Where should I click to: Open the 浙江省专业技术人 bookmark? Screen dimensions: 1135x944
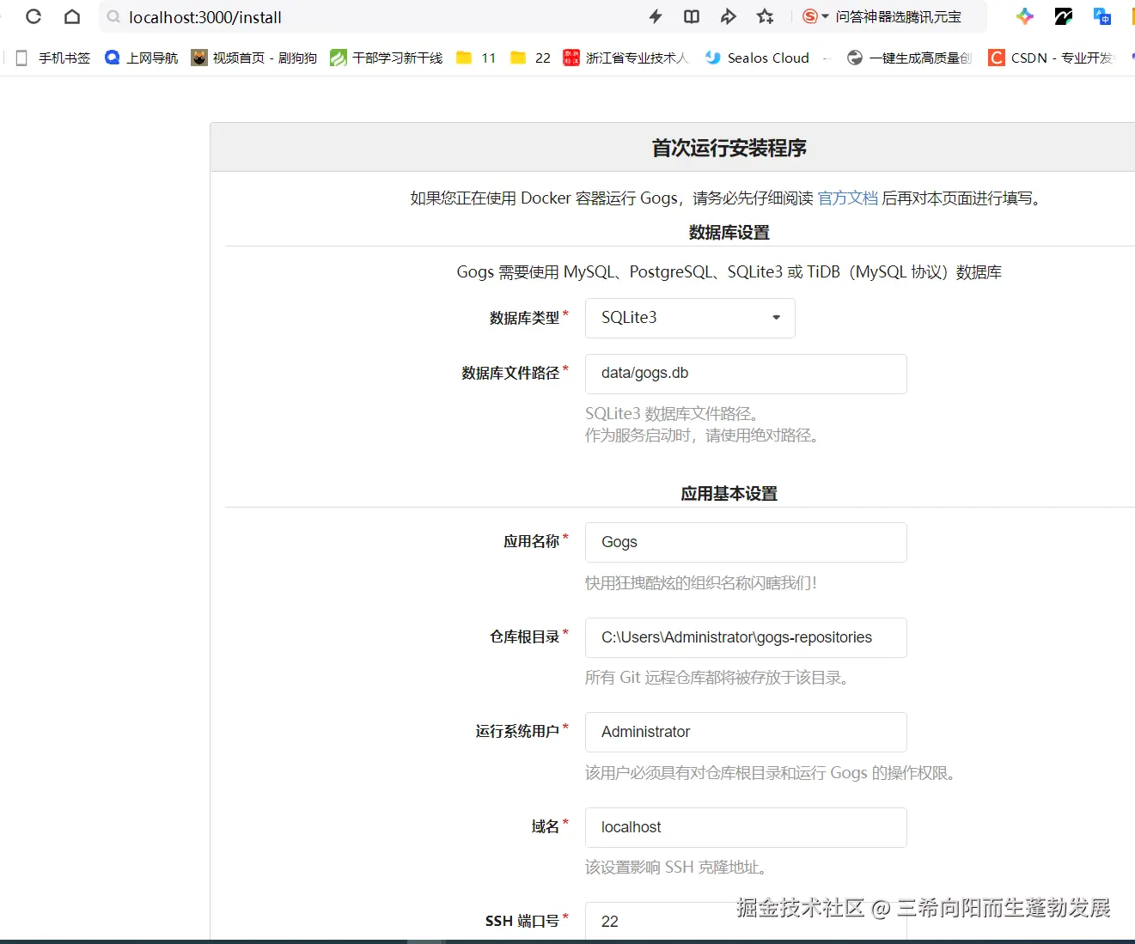click(625, 58)
